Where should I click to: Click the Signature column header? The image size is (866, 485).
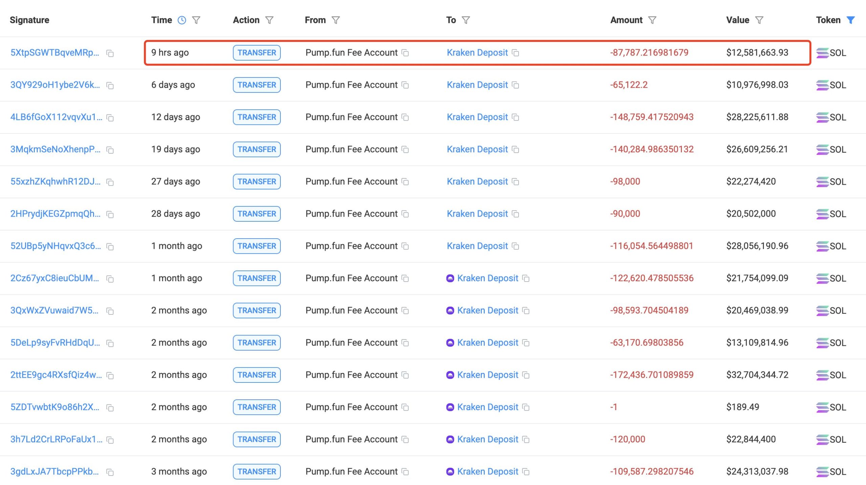coord(29,20)
